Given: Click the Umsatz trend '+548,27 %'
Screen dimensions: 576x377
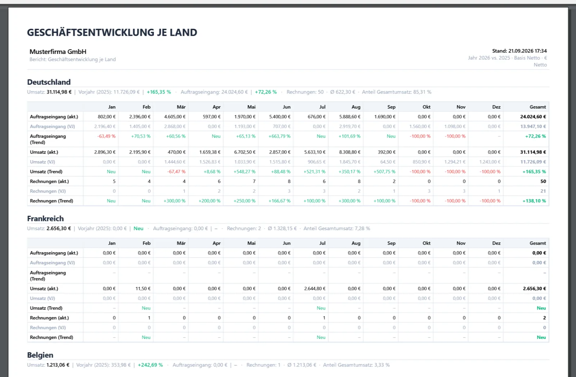Looking at the screenshot, I should [244, 172].
